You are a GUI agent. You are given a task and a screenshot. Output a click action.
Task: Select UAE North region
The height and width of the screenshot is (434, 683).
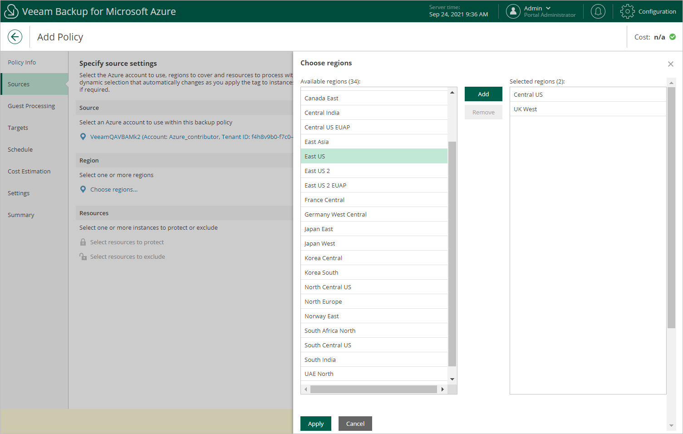(374, 374)
